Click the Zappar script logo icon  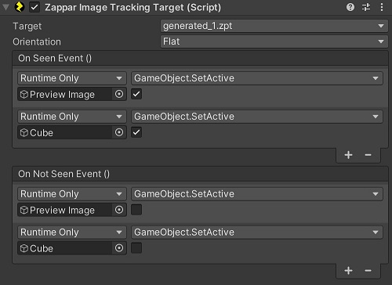click(x=19, y=7)
